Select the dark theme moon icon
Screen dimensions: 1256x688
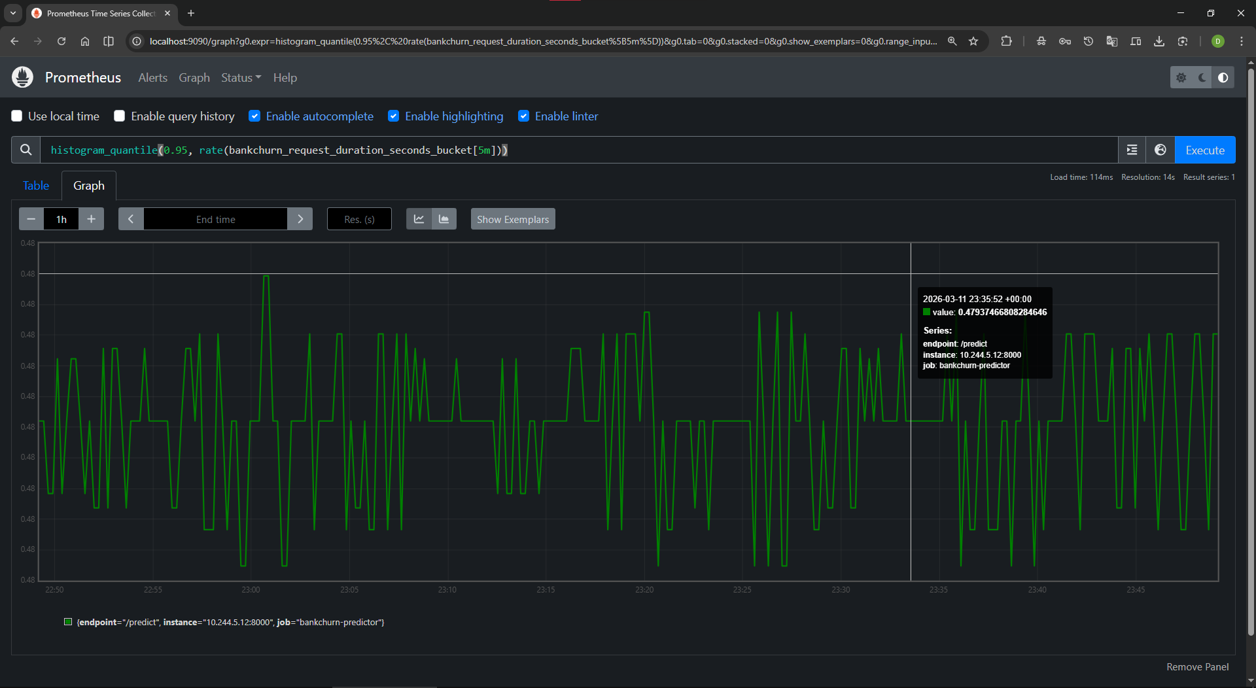click(1202, 77)
